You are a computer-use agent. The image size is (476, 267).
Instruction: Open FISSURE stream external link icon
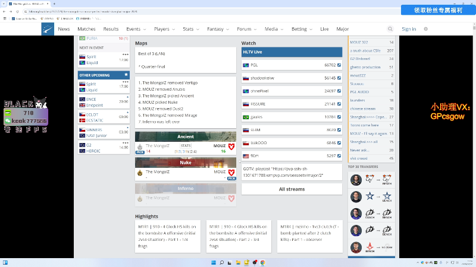click(x=339, y=104)
